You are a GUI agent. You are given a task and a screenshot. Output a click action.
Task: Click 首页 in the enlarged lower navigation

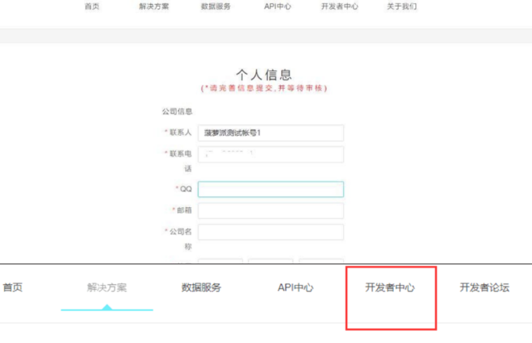tap(12, 287)
